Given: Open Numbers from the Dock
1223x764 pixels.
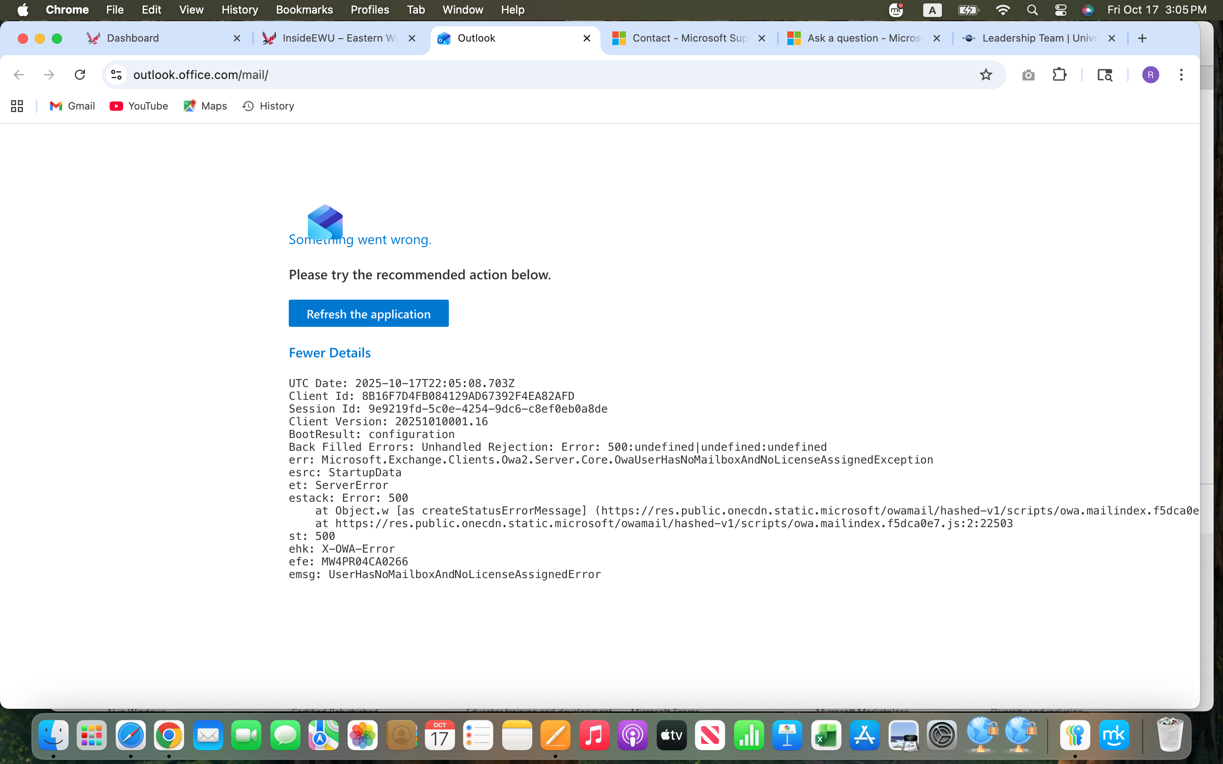Looking at the screenshot, I should (x=749, y=735).
